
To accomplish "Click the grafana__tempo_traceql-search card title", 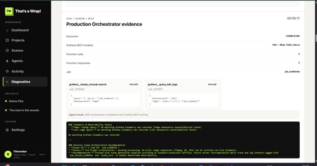I will point(88,85).
